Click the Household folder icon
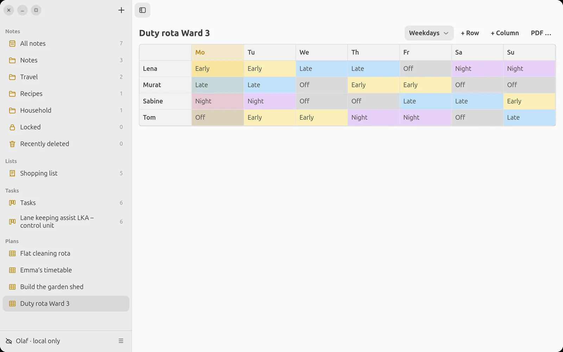The width and height of the screenshot is (563, 352). pos(12,111)
